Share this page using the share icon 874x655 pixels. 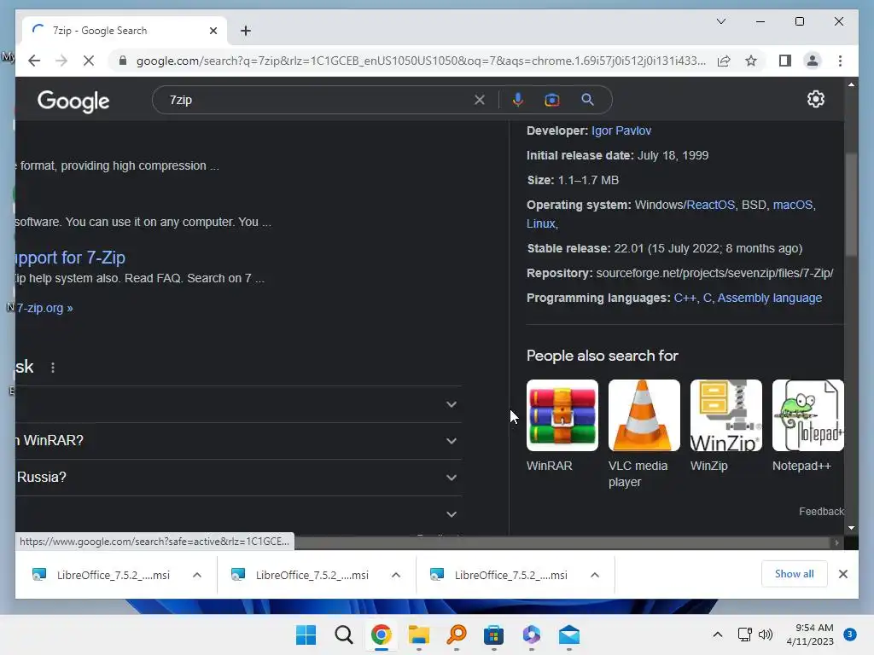point(724,61)
